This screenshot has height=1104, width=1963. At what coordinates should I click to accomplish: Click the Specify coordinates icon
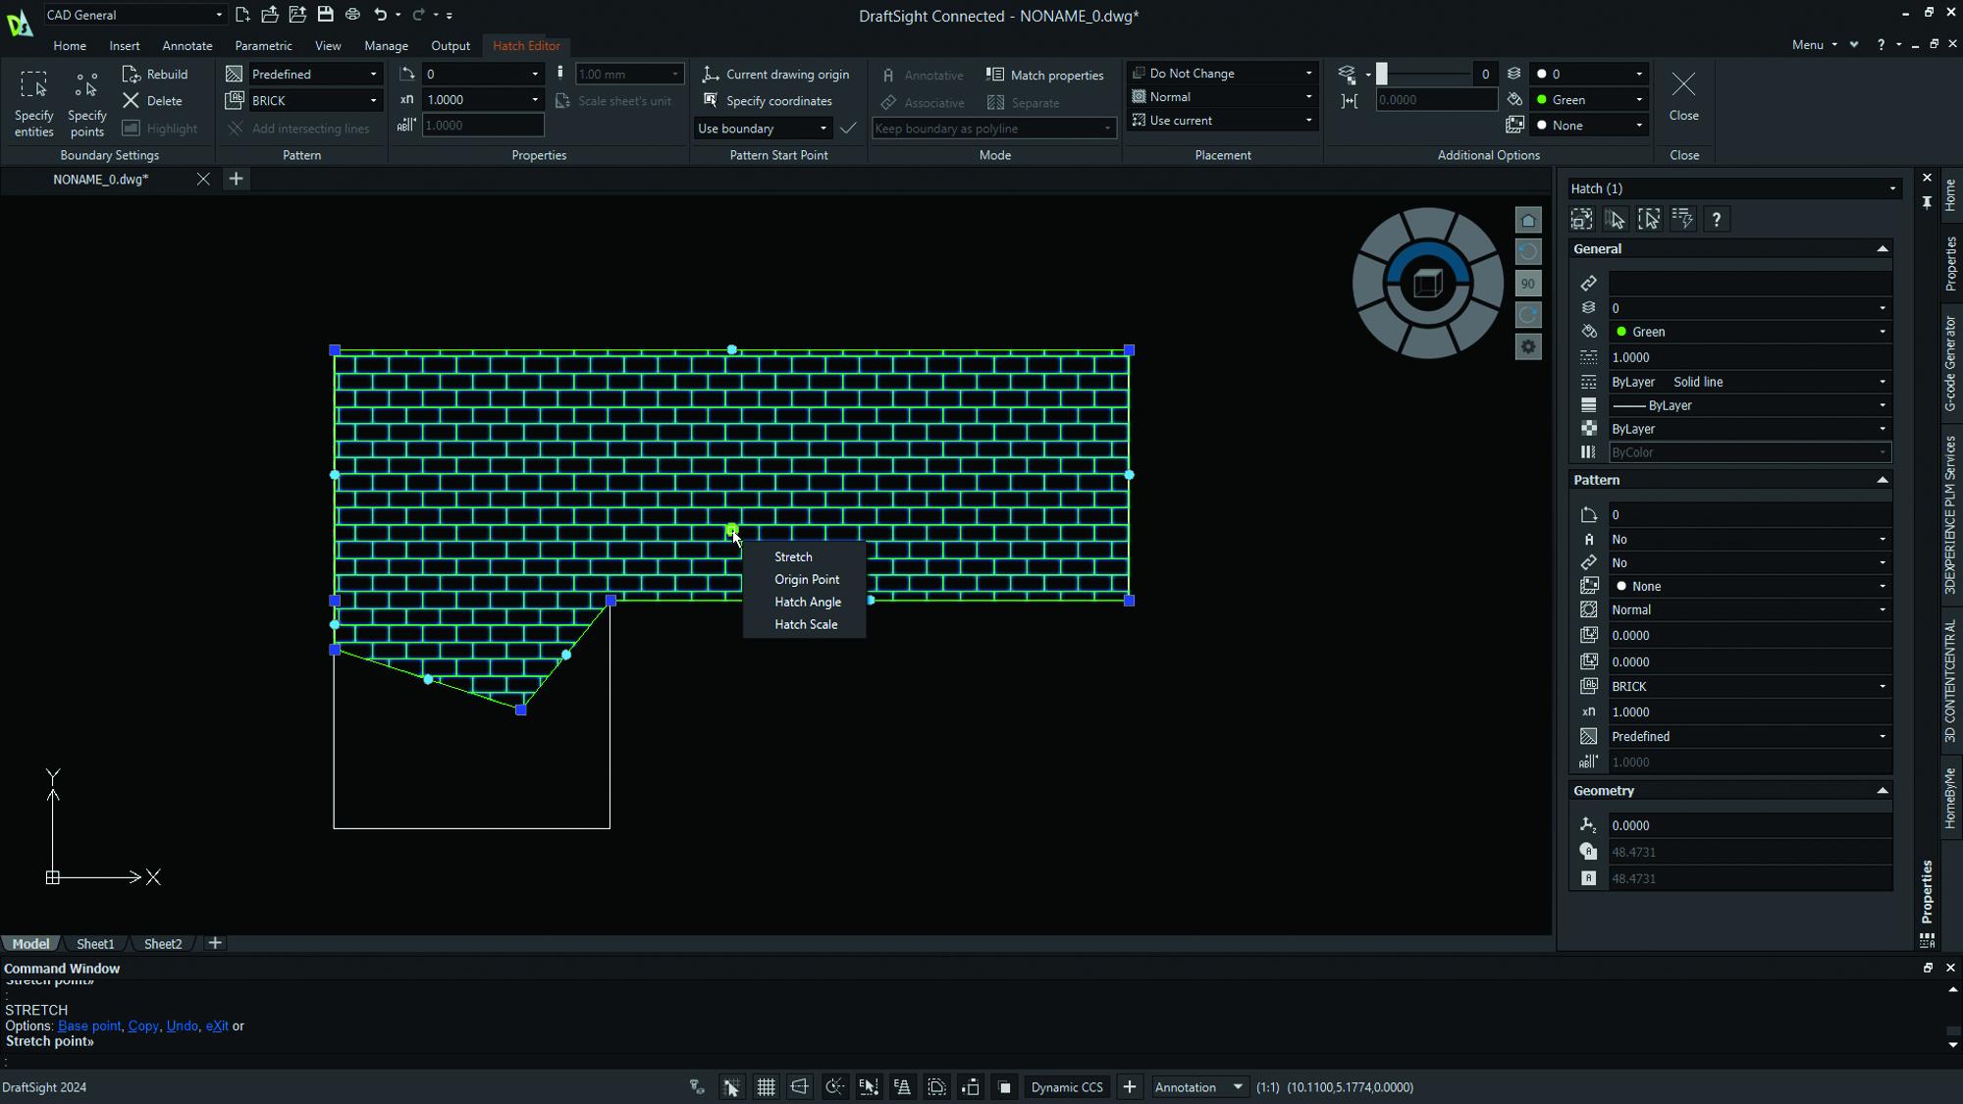[711, 101]
